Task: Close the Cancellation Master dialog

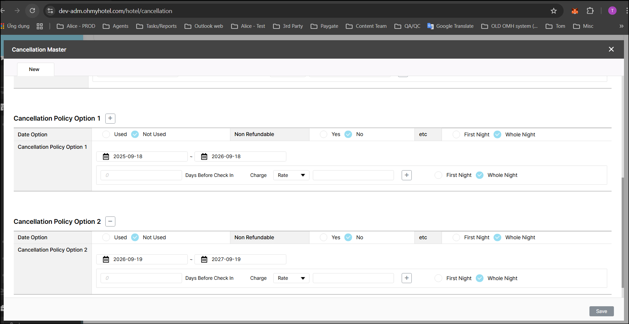Action: coord(611,50)
